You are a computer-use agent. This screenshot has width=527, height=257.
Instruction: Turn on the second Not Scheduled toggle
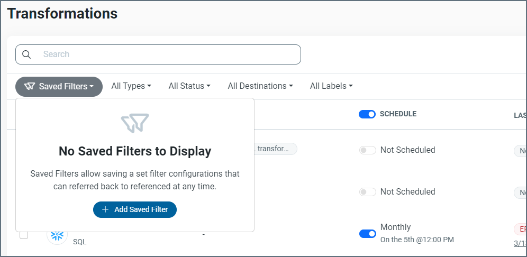point(367,192)
